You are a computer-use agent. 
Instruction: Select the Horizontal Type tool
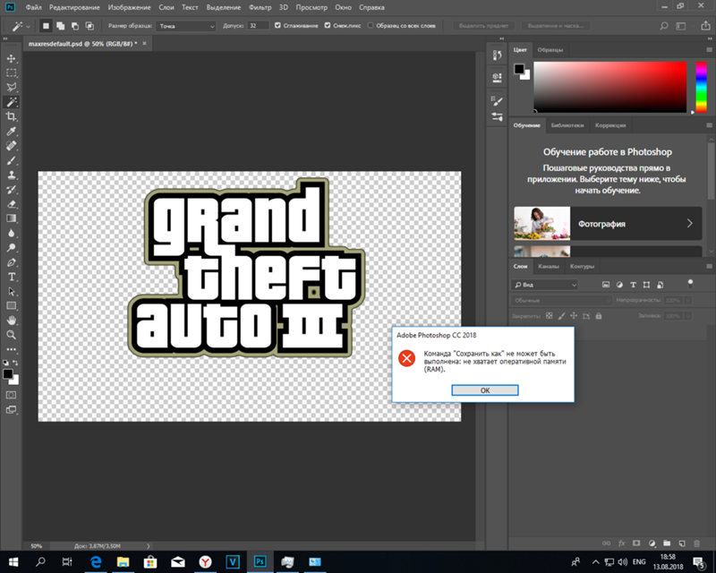pos(12,277)
